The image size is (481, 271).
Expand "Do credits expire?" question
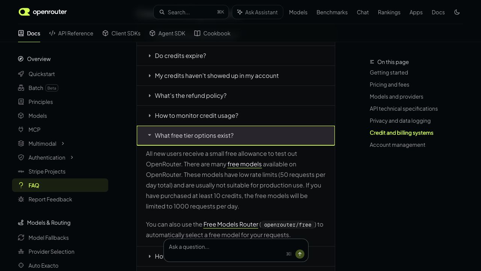click(x=236, y=56)
